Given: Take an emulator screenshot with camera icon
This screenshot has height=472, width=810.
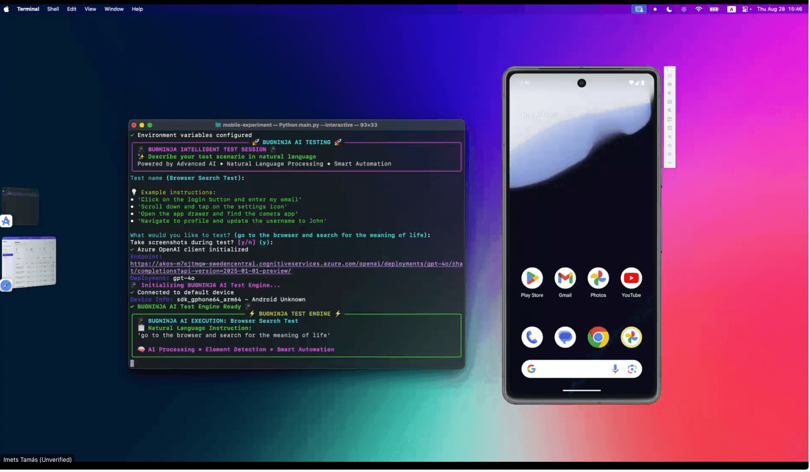Looking at the screenshot, I should pyautogui.click(x=670, y=102).
